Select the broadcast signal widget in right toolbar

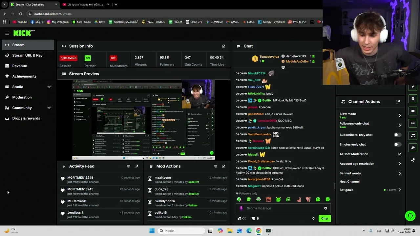[x=413, y=123]
